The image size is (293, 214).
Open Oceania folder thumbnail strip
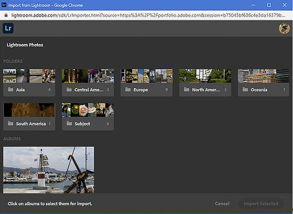coord(264,76)
